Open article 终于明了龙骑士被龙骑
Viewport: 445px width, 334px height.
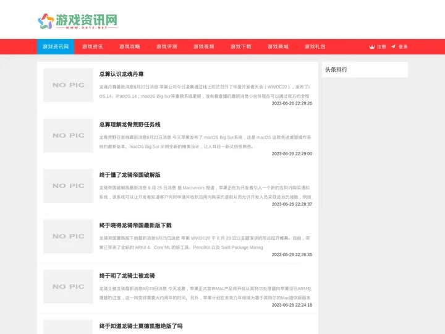pos(127,276)
